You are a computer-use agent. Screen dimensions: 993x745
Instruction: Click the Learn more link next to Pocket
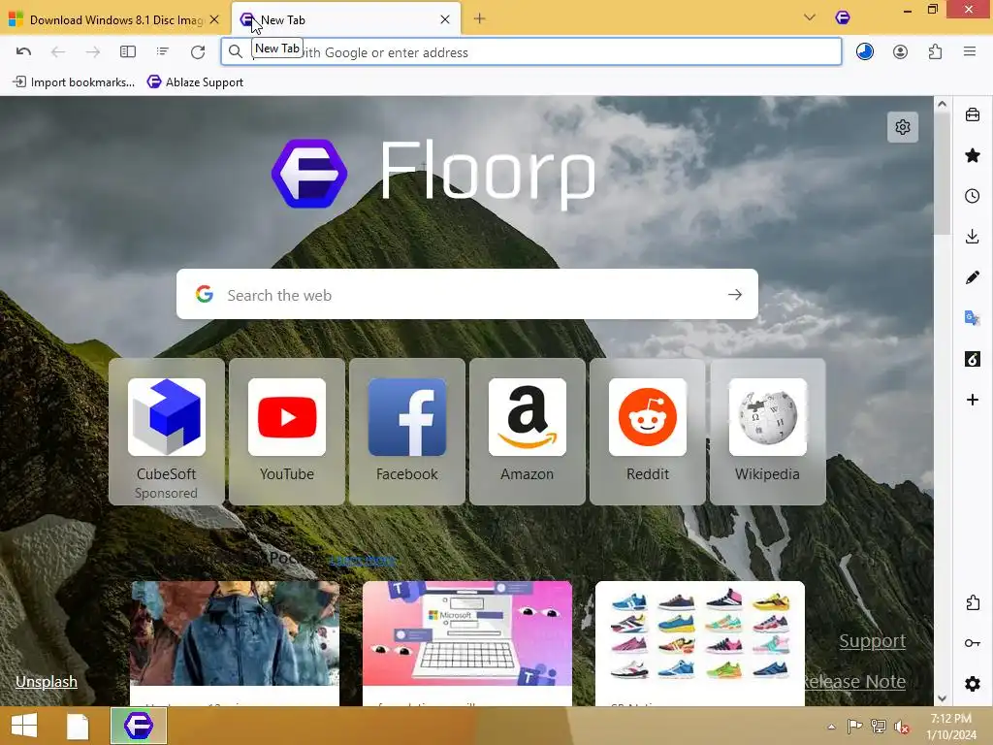[363, 560]
